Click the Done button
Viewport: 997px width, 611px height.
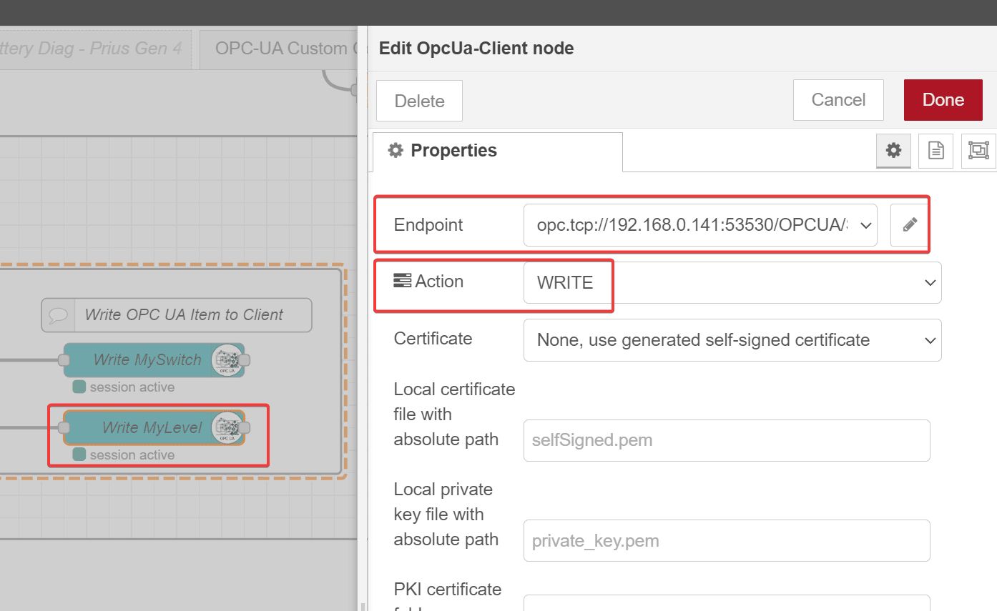943,99
